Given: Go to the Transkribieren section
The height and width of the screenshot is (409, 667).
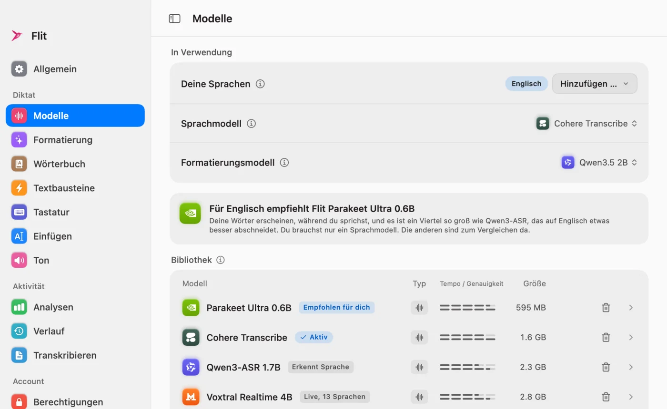Looking at the screenshot, I should [75, 355].
